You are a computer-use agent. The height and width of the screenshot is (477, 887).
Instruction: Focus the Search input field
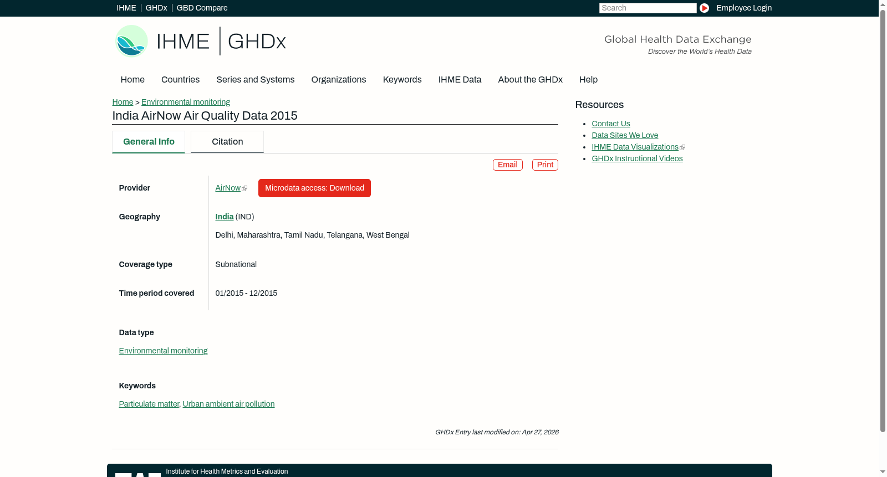coord(648,8)
